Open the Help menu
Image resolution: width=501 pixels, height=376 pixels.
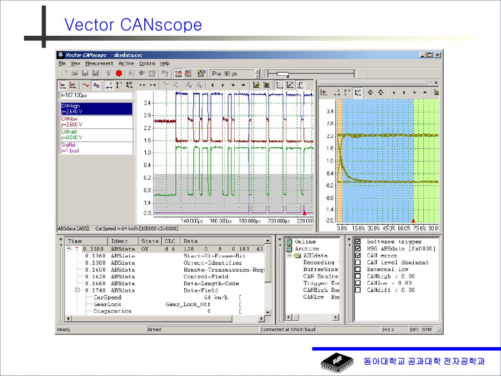[165, 63]
